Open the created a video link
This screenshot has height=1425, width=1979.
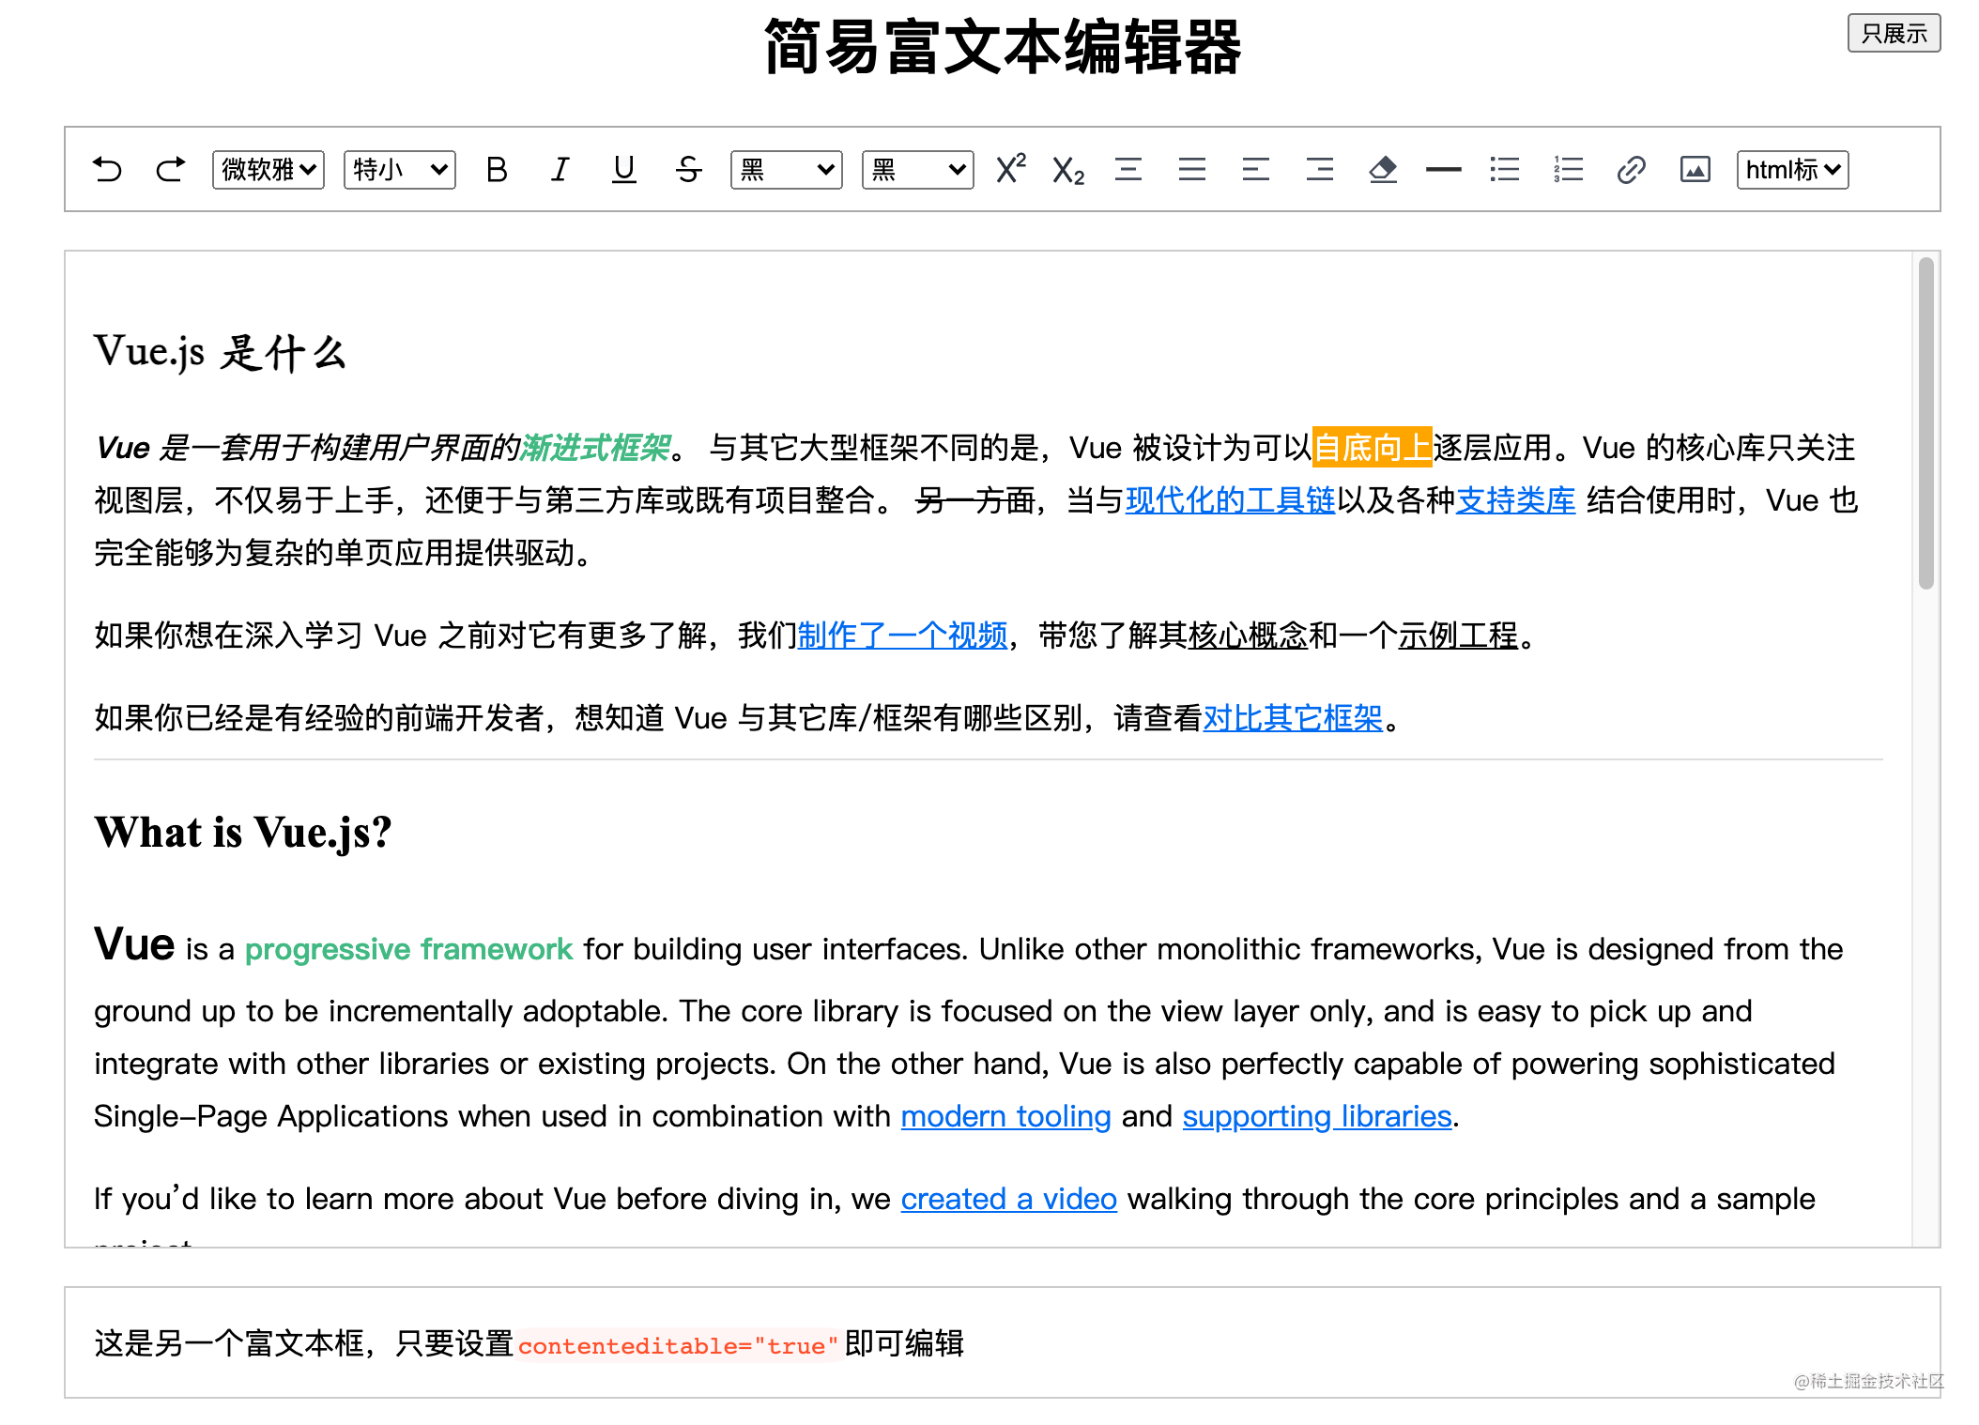tap(1008, 1199)
